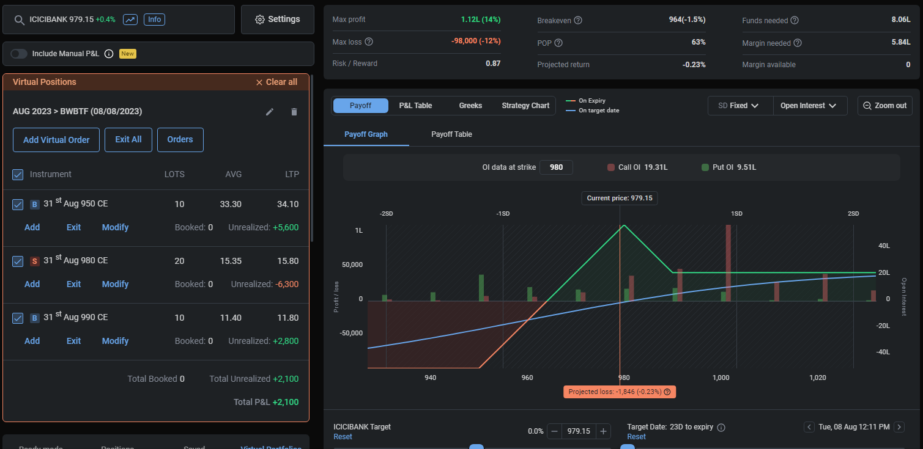923x449 pixels.
Task: Click the X icon in Clear all
Action: point(259,82)
